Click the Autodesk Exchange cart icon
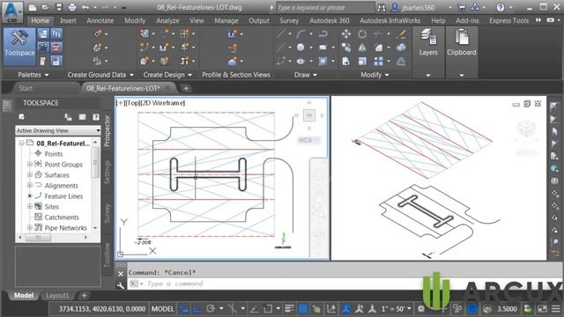564x317 pixels. point(462,7)
